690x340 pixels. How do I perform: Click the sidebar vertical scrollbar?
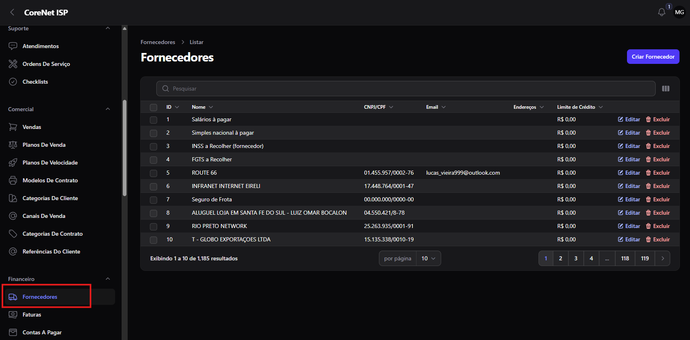tap(124, 148)
